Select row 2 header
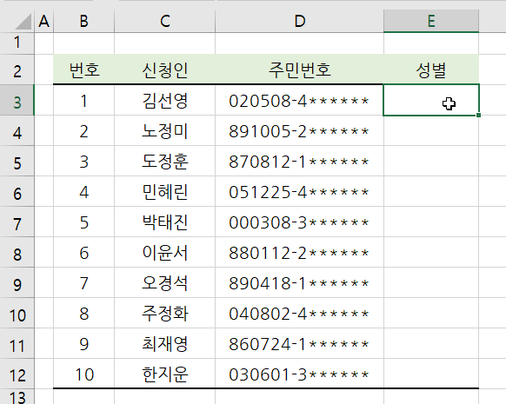Image resolution: width=506 pixels, height=404 pixels. (x=17, y=70)
